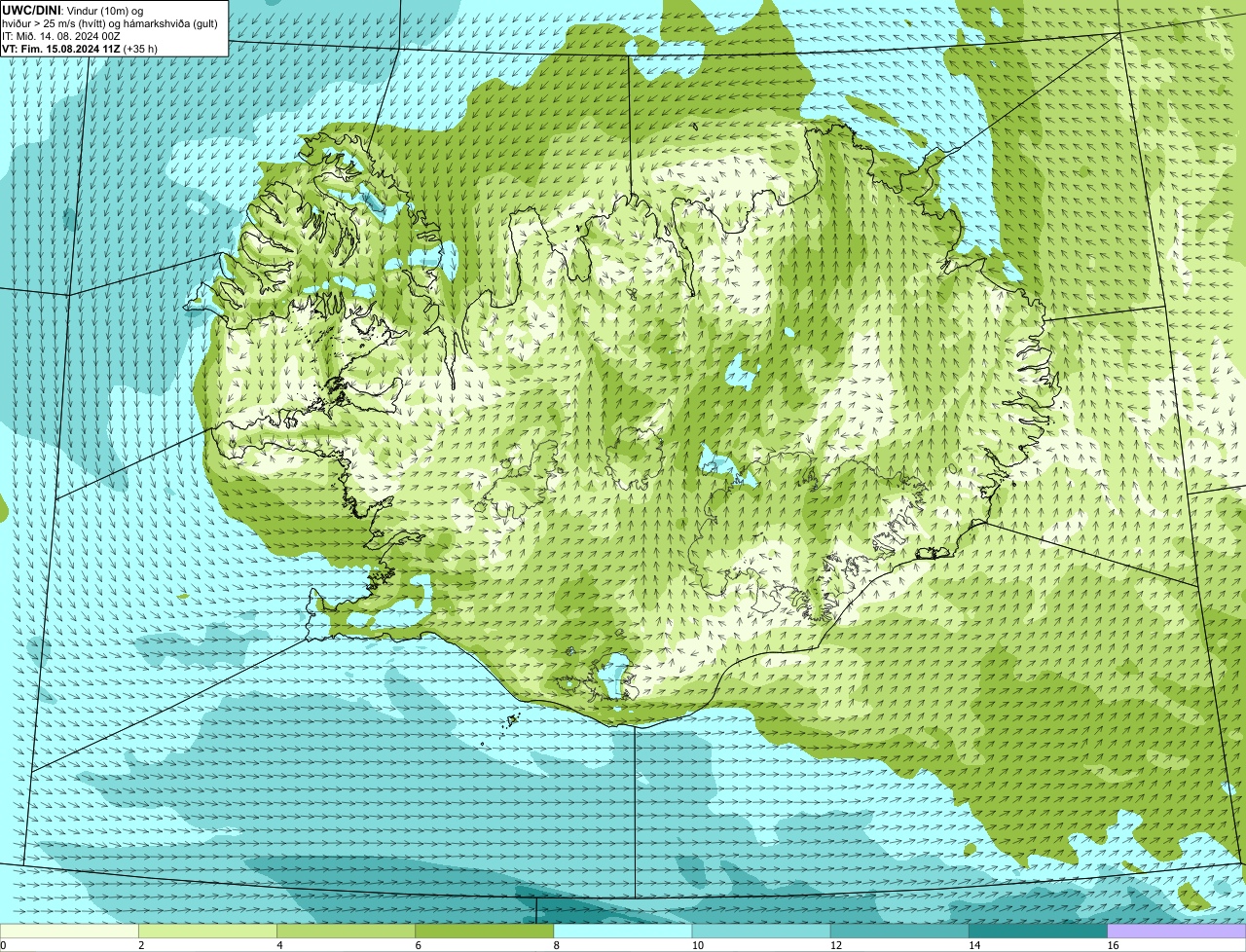Click the "IT: Mið. 14. 08. 2024 00Z" line
1246x952 pixels.
(61, 36)
